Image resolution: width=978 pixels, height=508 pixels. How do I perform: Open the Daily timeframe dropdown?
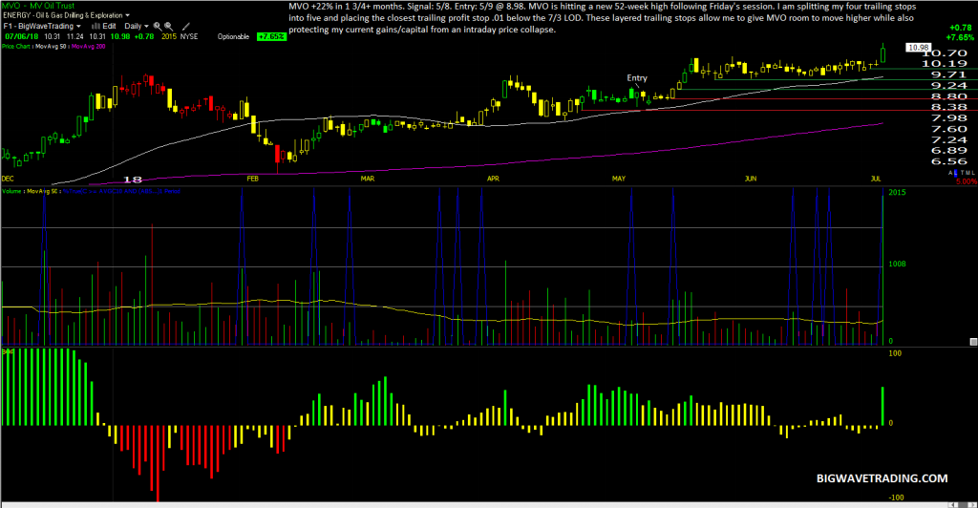point(137,26)
